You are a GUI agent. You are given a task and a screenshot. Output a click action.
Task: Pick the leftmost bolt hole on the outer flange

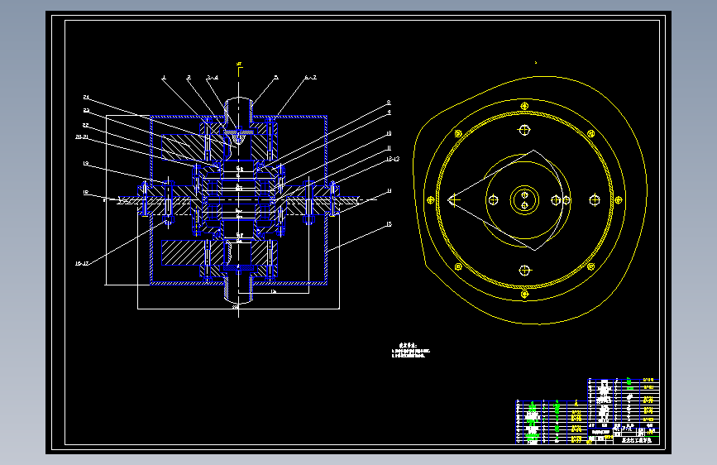pos(430,200)
